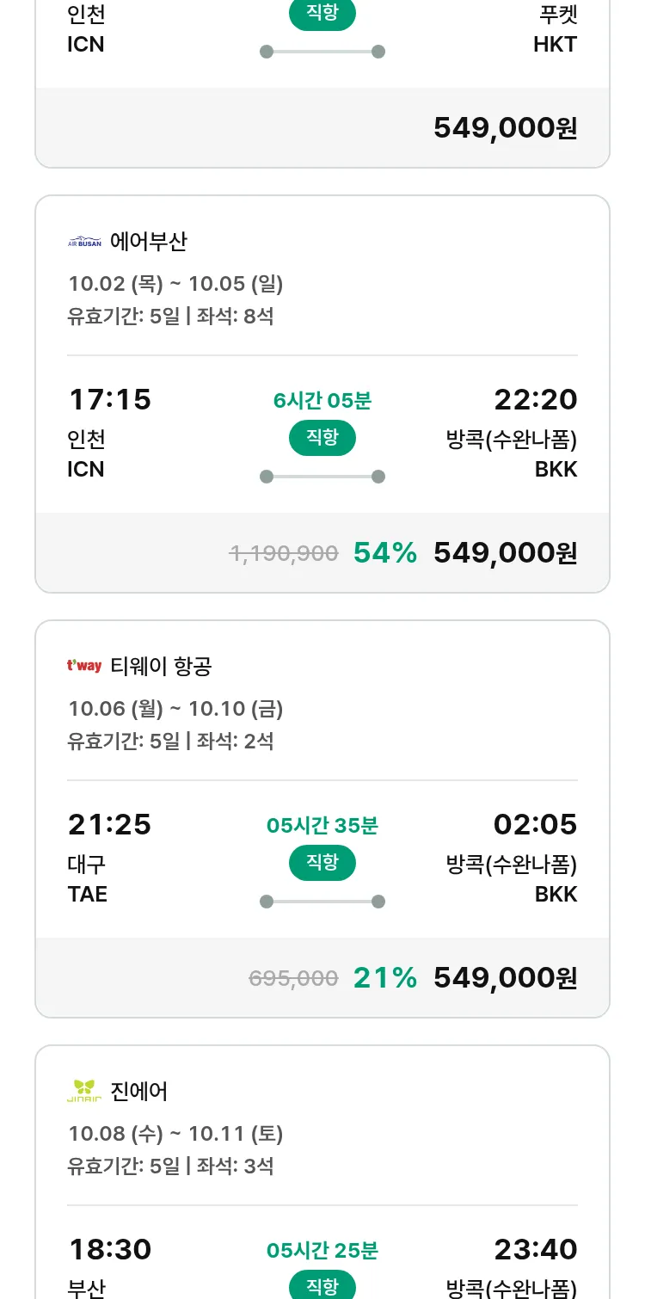Click the Air Busan airline logo
This screenshot has width=645, height=1299.
coord(84,242)
